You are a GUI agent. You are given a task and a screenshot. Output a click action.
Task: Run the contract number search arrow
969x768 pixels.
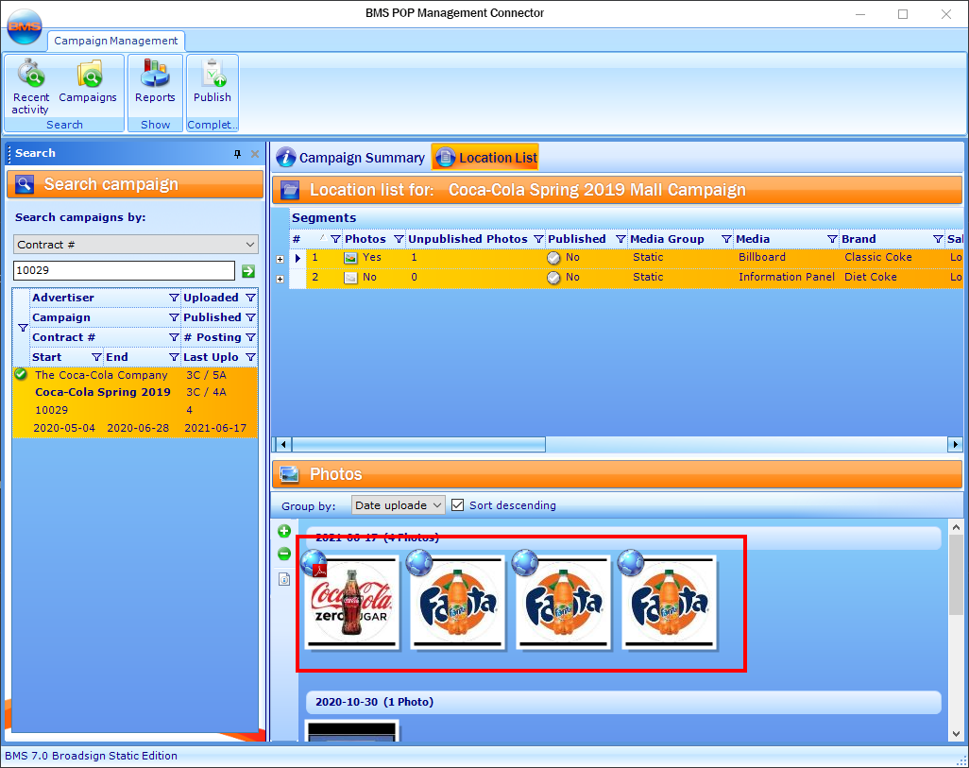pyautogui.click(x=248, y=271)
